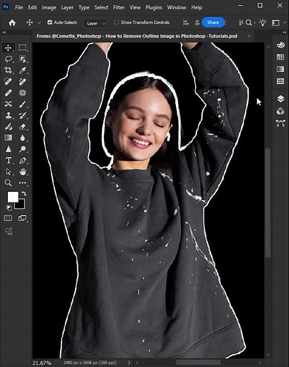Image resolution: width=289 pixels, height=367 pixels.
Task: Open the Layers panel icon
Action: [x=281, y=99]
